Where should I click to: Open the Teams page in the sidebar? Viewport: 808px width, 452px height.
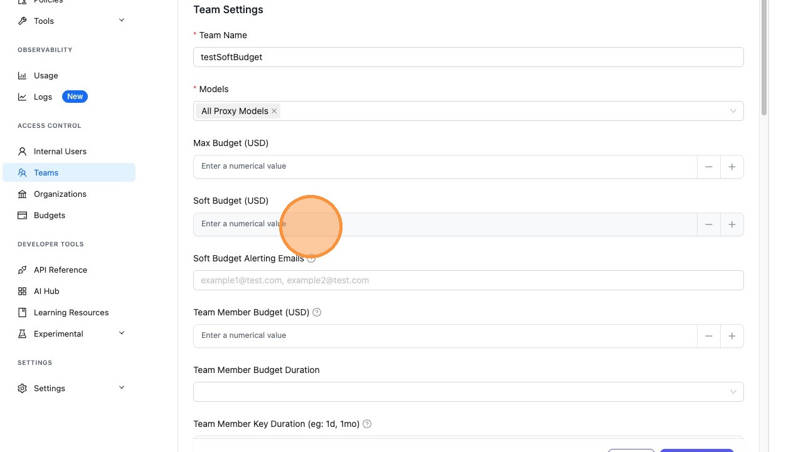point(46,173)
